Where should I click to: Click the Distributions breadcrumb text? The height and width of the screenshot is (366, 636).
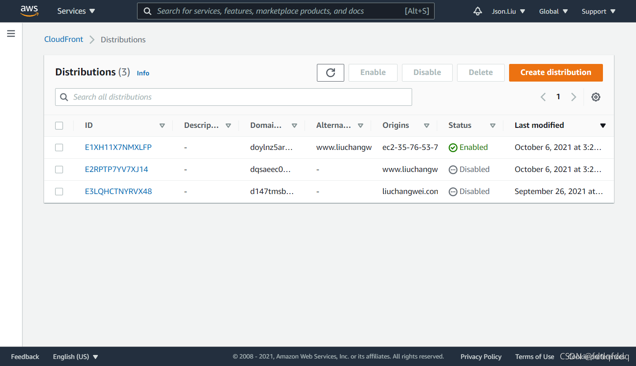(x=123, y=40)
